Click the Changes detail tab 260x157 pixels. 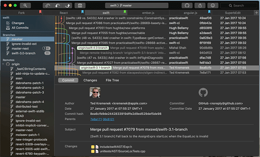click(x=90, y=80)
